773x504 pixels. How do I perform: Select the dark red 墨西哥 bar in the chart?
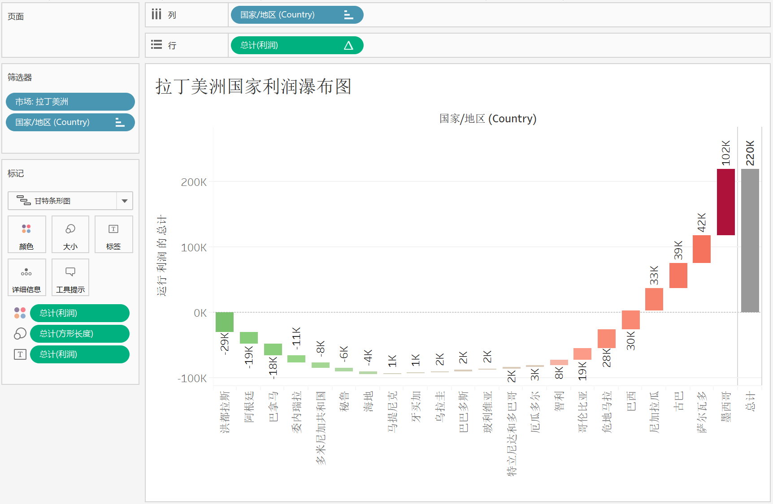pyautogui.click(x=727, y=202)
